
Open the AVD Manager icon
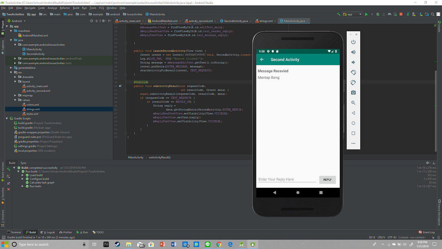click(414, 14)
